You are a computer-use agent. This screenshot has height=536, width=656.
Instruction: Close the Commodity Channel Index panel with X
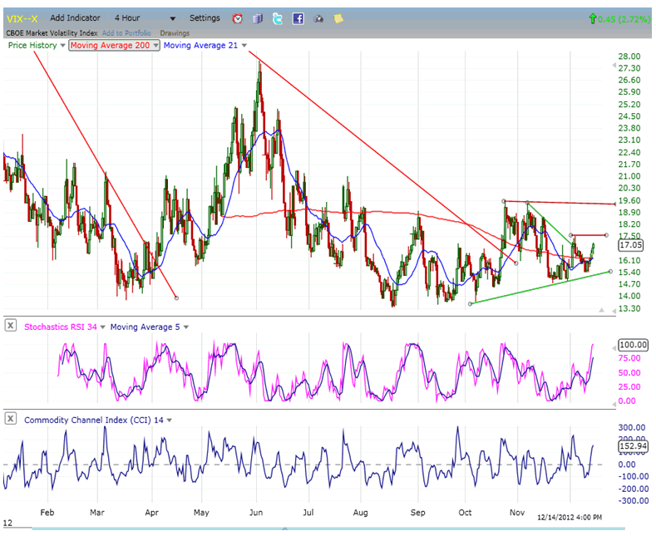(11, 420)
